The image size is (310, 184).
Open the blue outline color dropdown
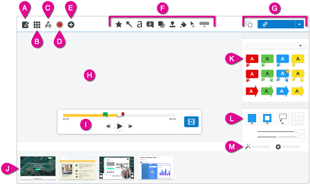(267, 119)
